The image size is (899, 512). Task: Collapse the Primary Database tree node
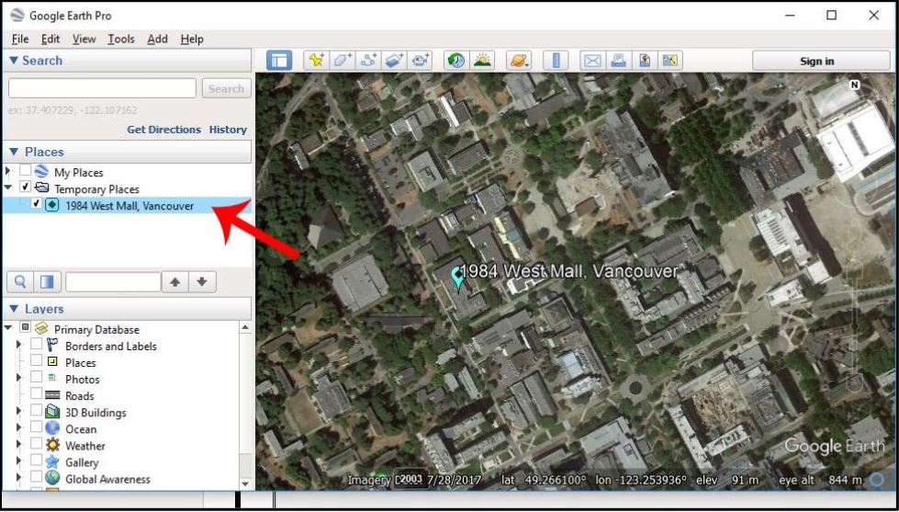[x=7, y=328]
